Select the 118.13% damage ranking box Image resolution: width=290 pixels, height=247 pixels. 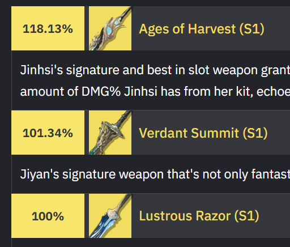(x=48, y=28)
